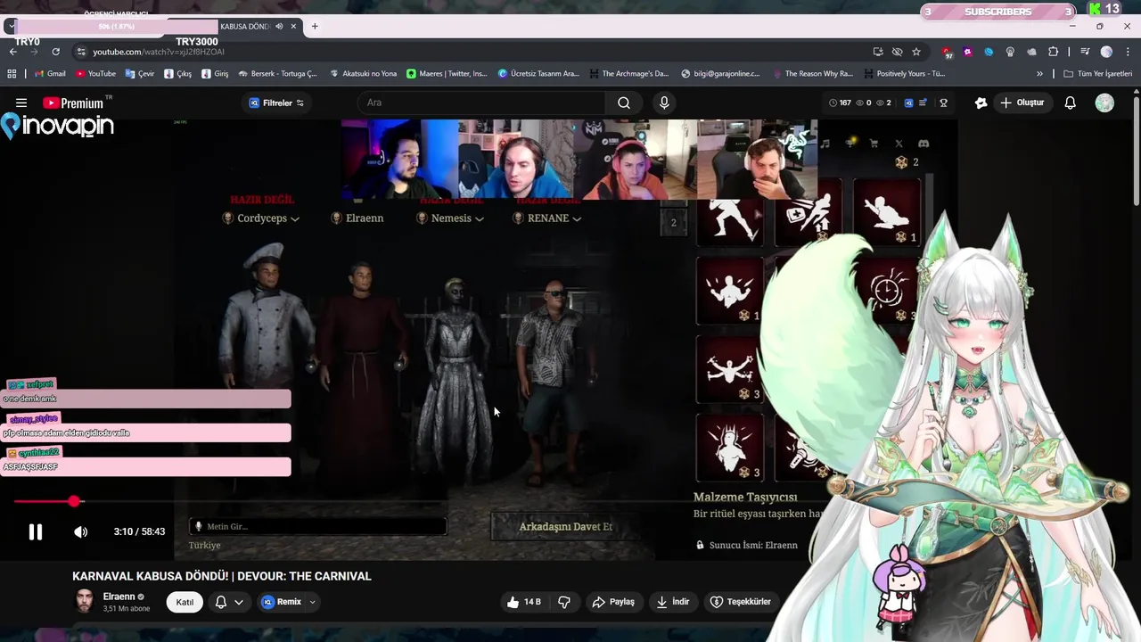Click the YouTube theme toggle icon beside Oluştur
The width and height of the screenshot is (1141, 642).
click(981, 103)
